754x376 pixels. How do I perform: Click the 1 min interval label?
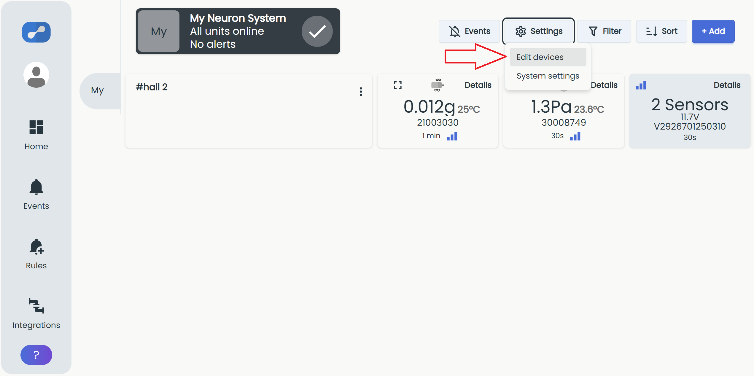point(431,136)
